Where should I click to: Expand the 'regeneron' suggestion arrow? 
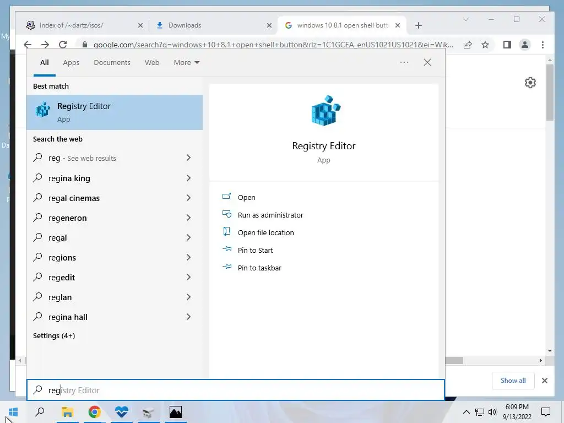(188, 217)
